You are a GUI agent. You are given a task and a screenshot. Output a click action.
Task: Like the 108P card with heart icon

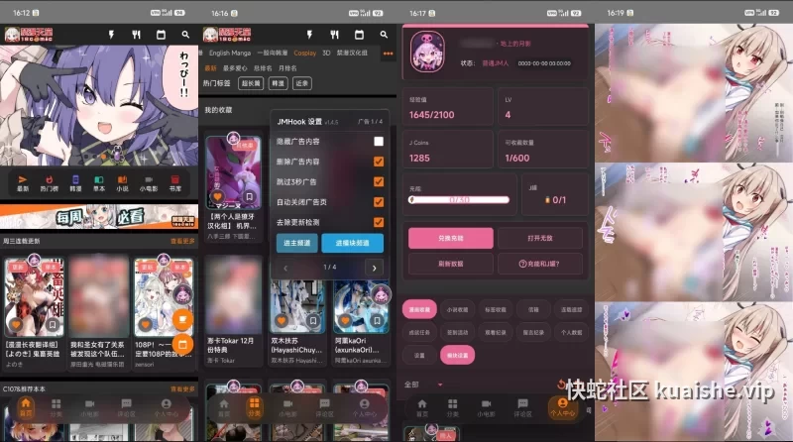pos(146,324)
